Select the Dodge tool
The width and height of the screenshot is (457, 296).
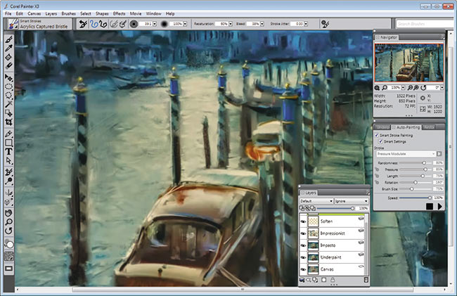[x=8, y=181]
